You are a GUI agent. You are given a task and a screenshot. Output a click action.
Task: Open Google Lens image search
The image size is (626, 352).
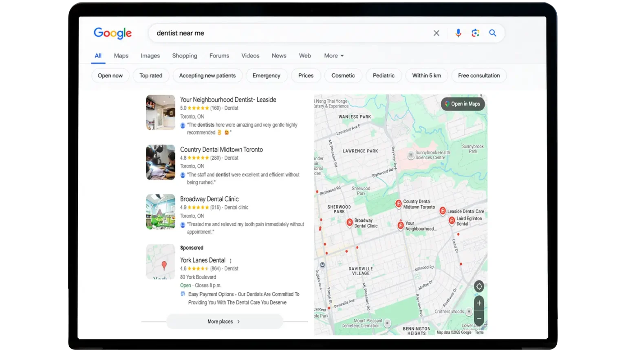pyautogui.click(x=475, y=33)
